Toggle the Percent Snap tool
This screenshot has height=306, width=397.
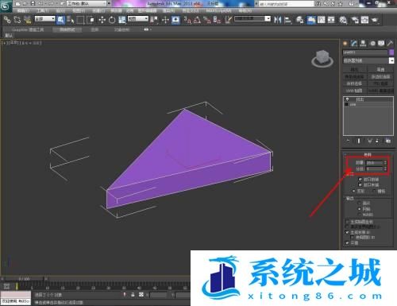(x=207, y=20)
